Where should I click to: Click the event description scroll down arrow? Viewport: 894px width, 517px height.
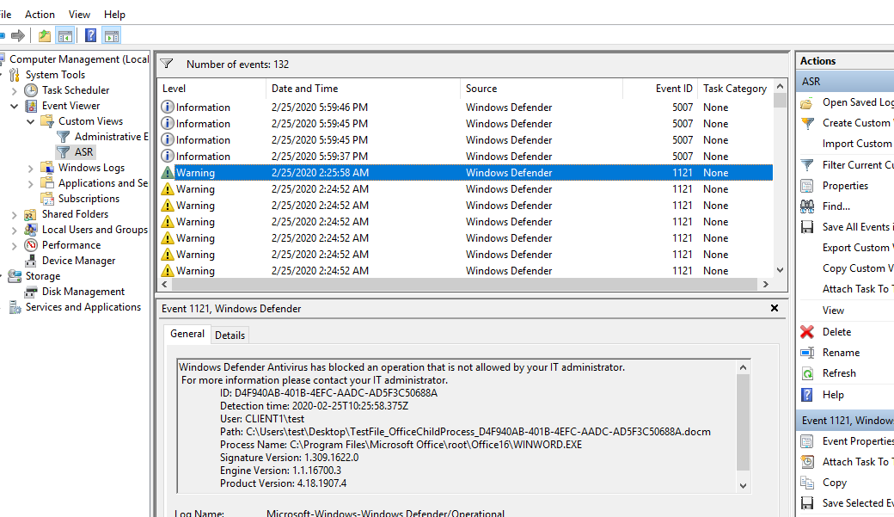[x=743, y=486]
